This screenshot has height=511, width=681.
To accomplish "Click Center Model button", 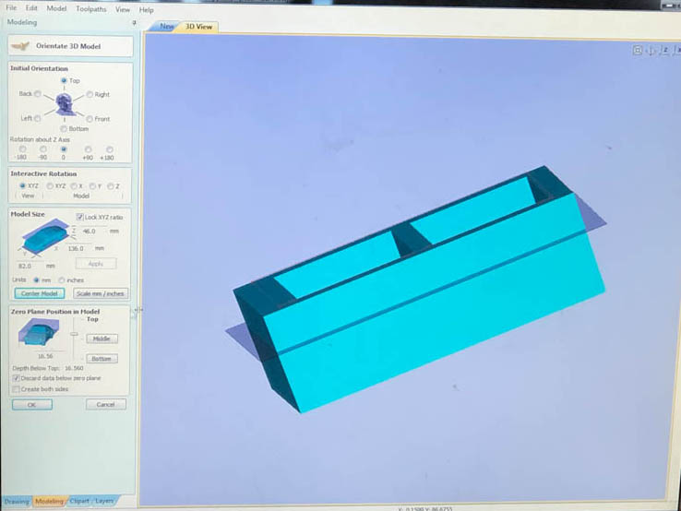I will click(40, 293).
